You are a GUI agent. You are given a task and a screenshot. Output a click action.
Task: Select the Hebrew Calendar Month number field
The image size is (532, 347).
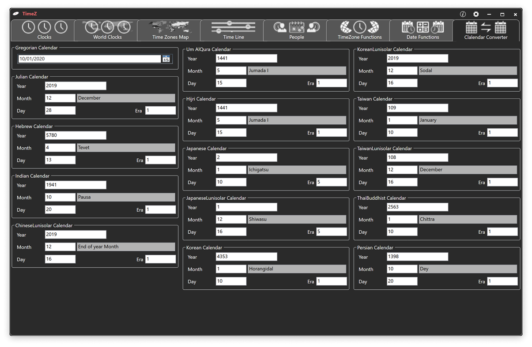click(60, 148)
